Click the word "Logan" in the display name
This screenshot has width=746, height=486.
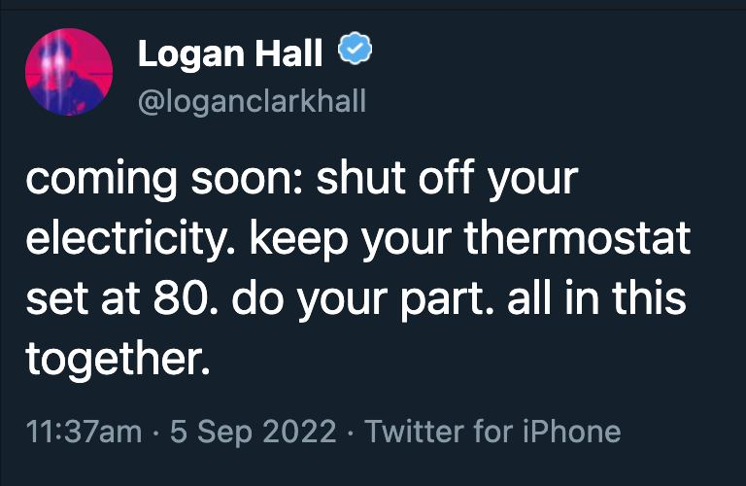[x=188, y=54]
